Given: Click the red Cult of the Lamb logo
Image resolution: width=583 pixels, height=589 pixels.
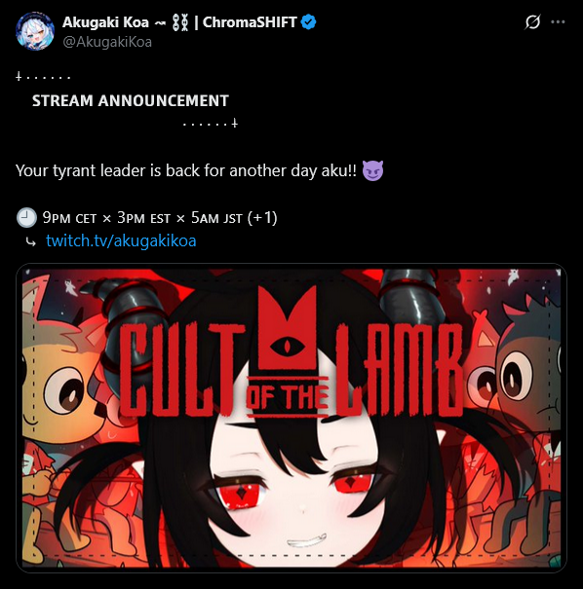Looking at the screenshot, I should click(x=291, y=353).
